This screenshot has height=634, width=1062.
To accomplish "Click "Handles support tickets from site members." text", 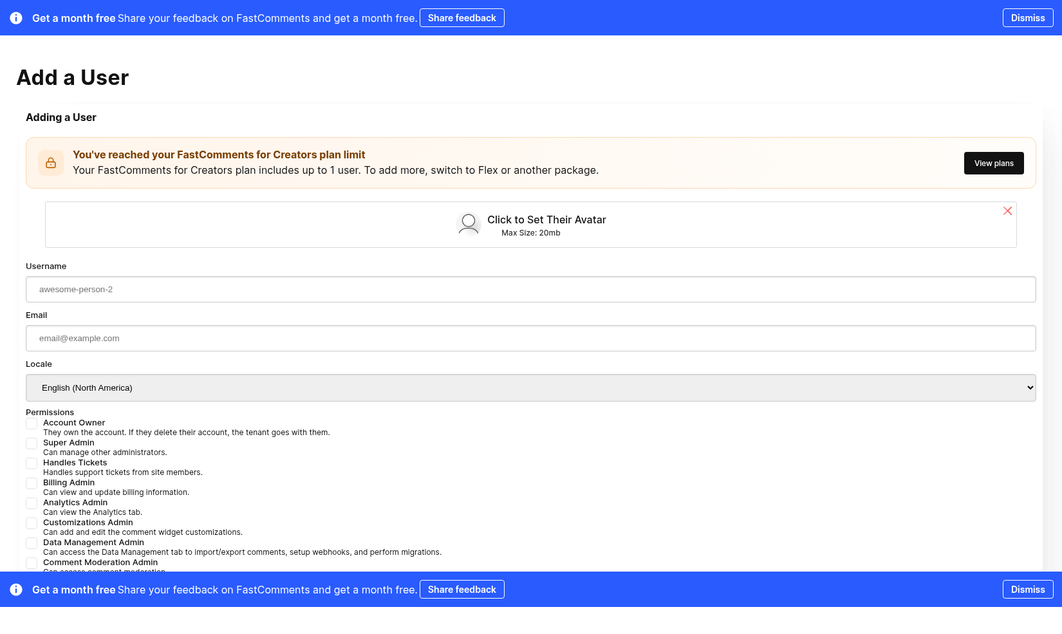I will pos(123,472).
